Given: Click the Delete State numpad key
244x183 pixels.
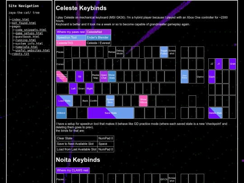Looking at the screenshot, I should click(x=215, y=113).
